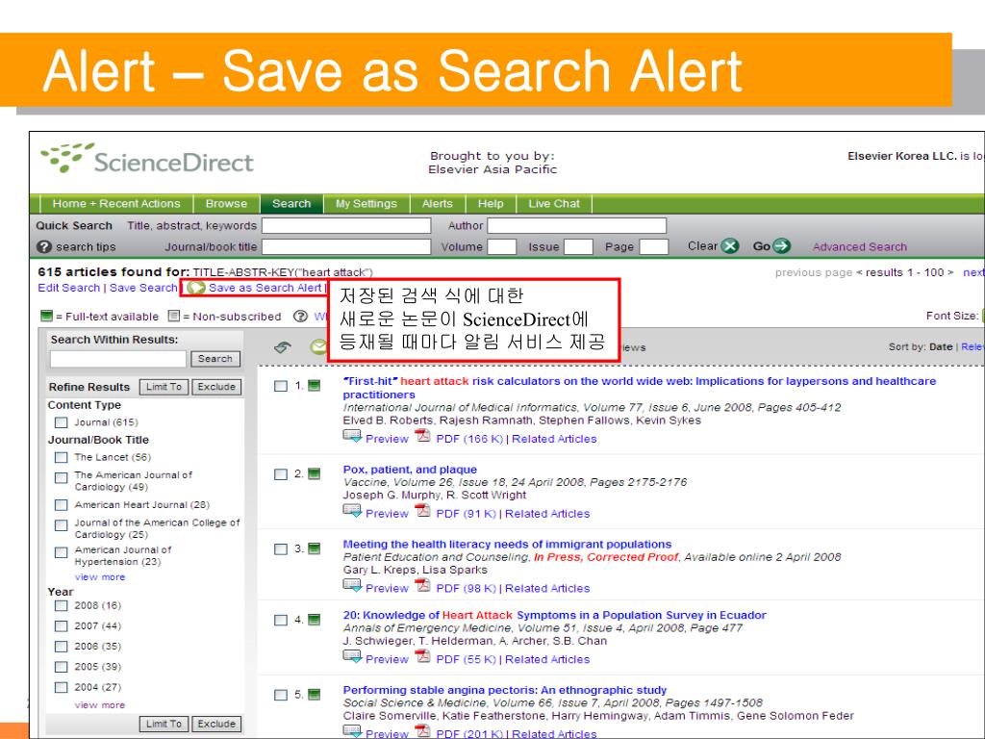985x739 pixels.
Task: Open the Live Chat tab
Action: (x=554, y=204)
